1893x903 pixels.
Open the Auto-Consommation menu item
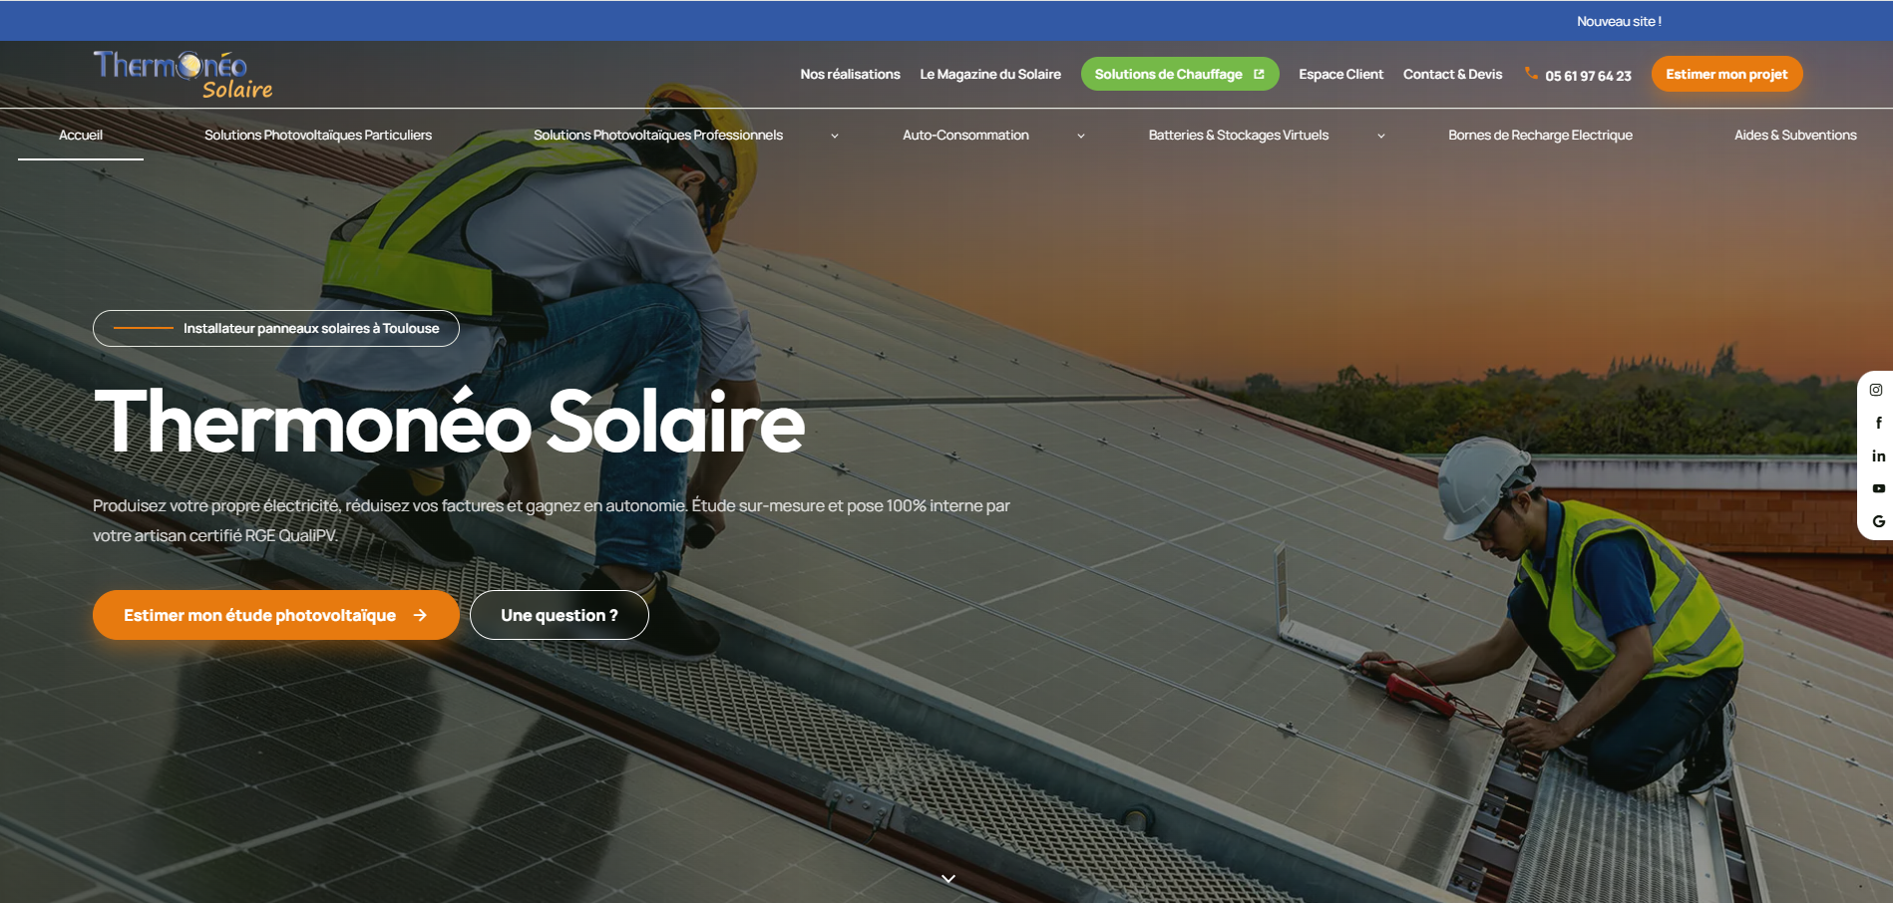pos(965,135)
